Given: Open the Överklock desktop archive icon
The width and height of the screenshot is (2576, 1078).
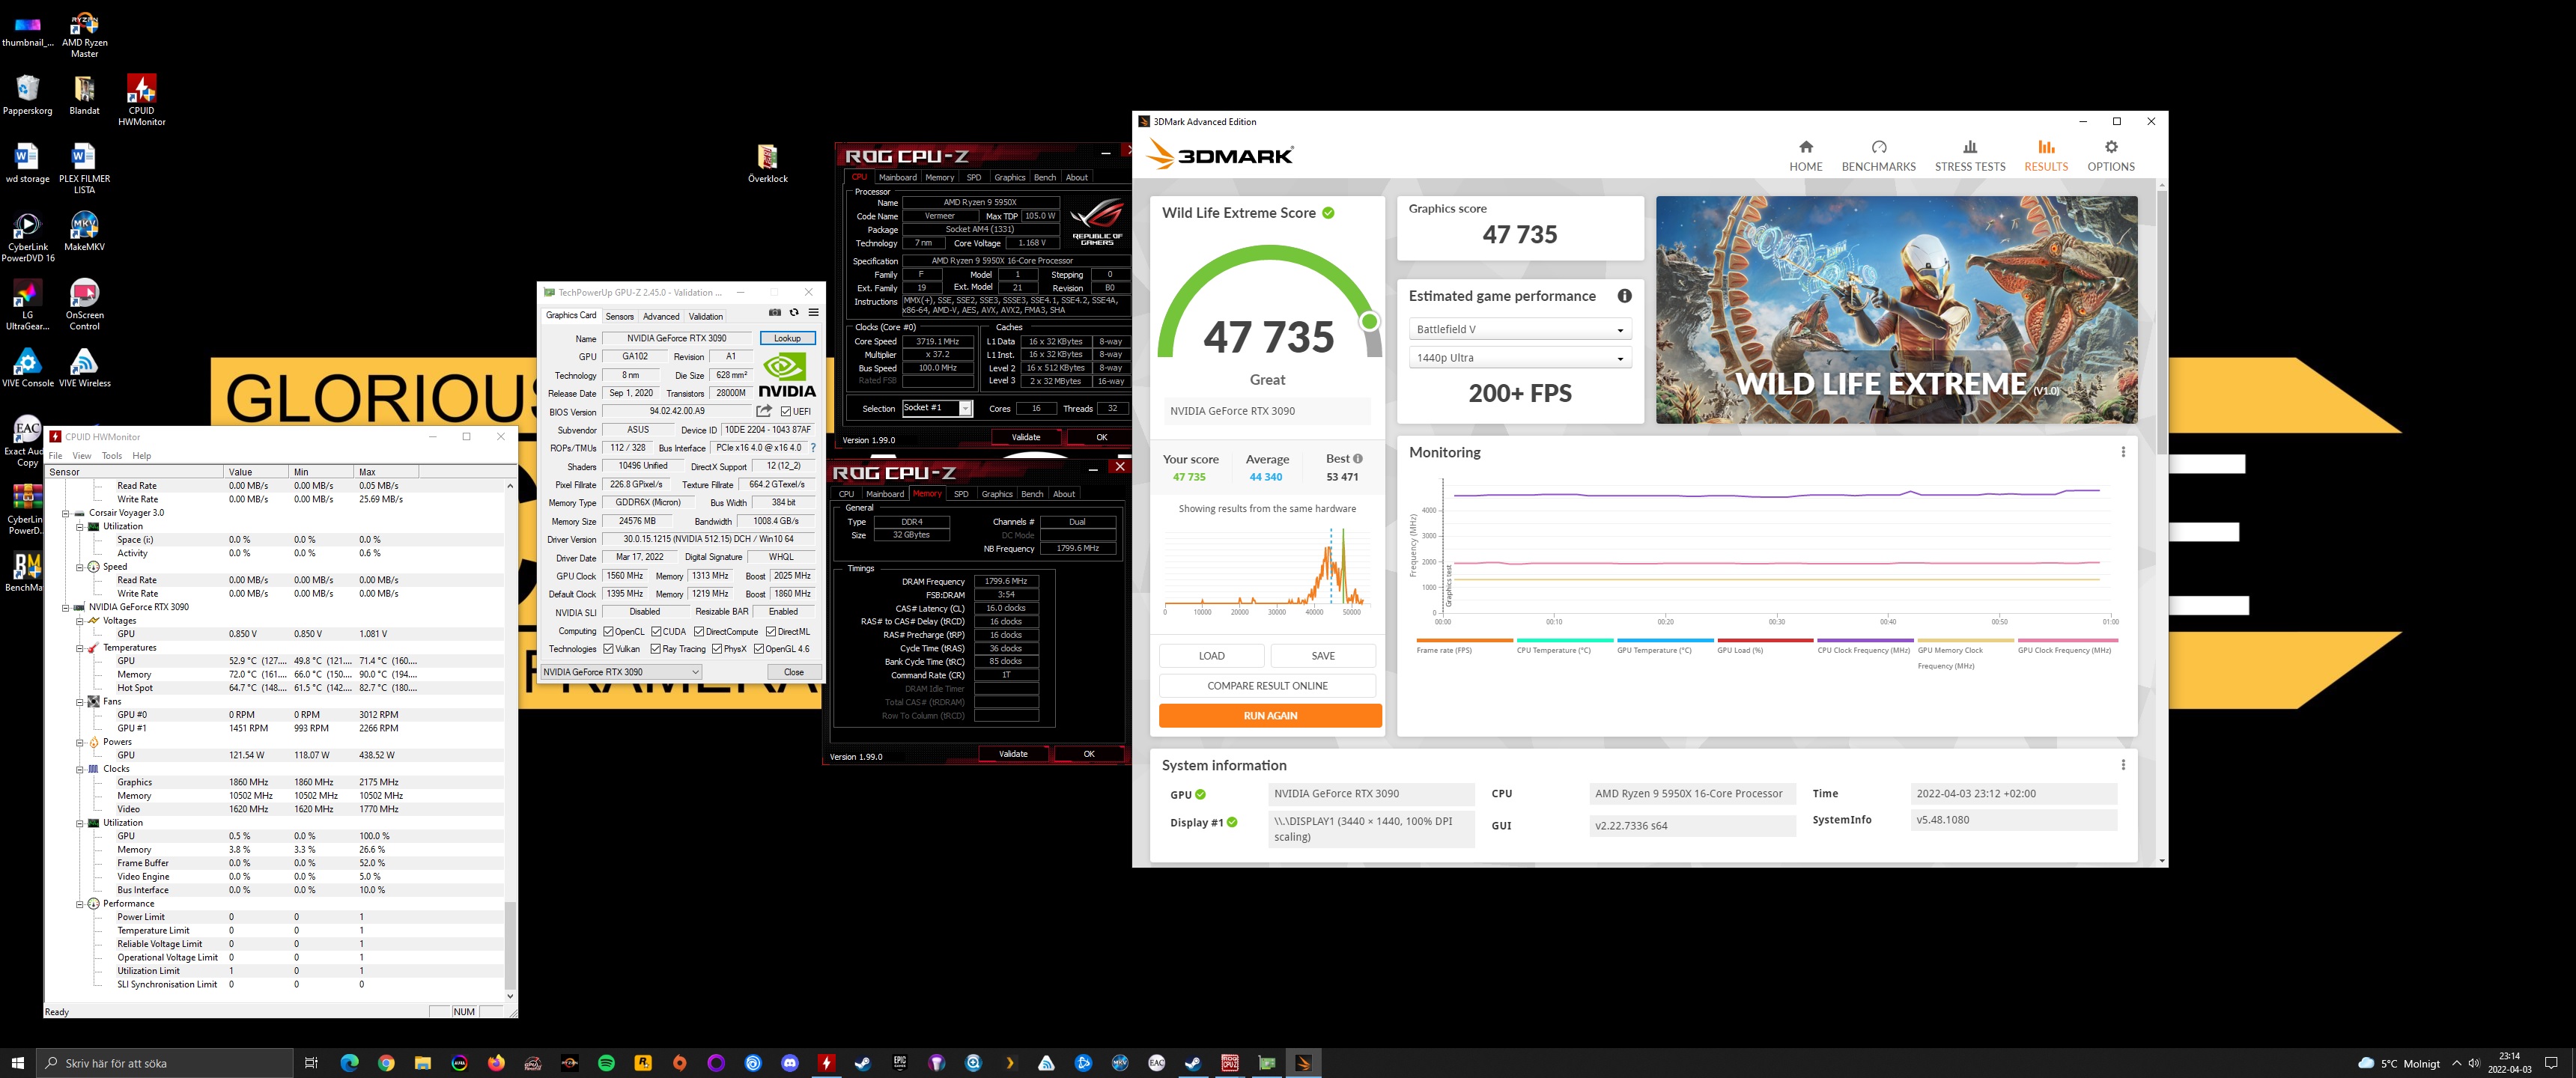Looking at the screenshot, I should pos(767,163).
